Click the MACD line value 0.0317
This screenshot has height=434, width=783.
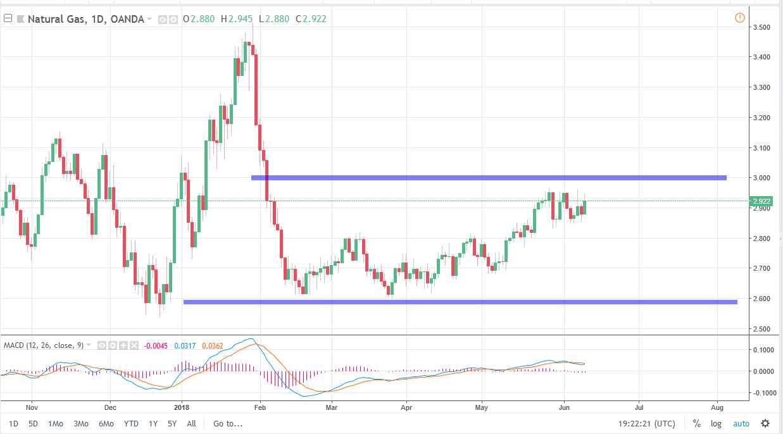[185, 345]
